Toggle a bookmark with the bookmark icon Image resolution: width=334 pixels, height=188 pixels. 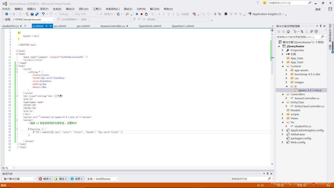point(226,14)
